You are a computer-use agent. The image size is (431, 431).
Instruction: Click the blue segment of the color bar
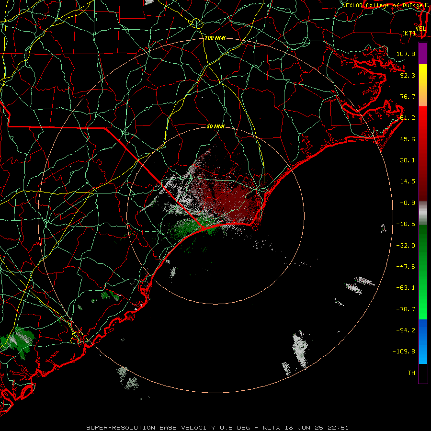423,341
